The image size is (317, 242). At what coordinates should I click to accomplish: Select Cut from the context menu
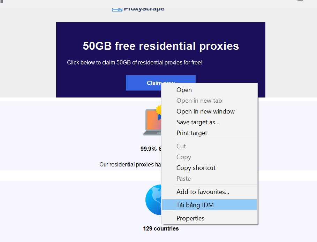[181, 146]
